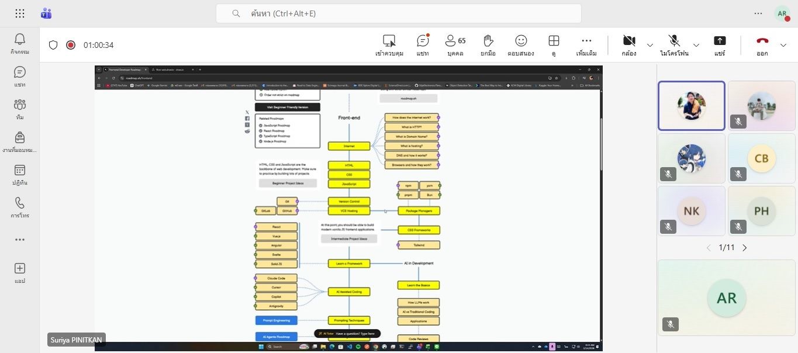Open Activity (กิจกรรม) bell in sidebar
The height and width of the screenshot is (353, 798).
(20, 44)
